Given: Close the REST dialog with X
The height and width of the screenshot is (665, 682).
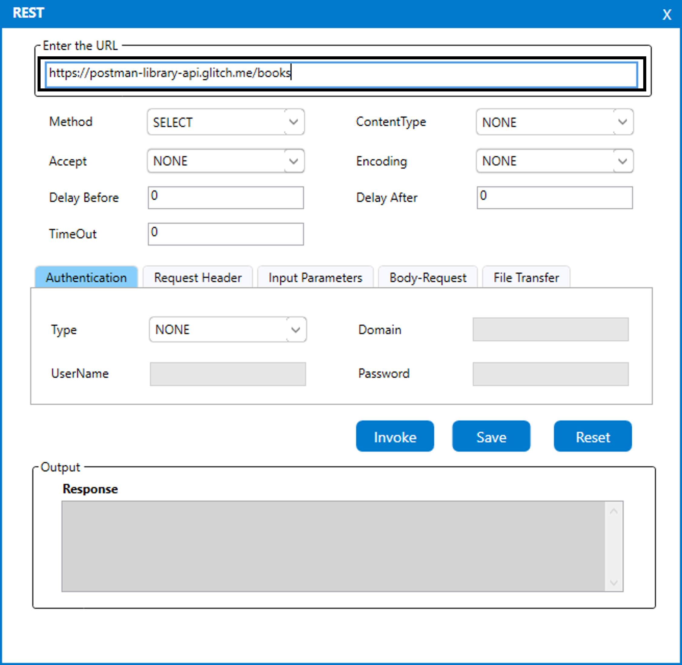Looking at the screenshot, I should (666, 15).
